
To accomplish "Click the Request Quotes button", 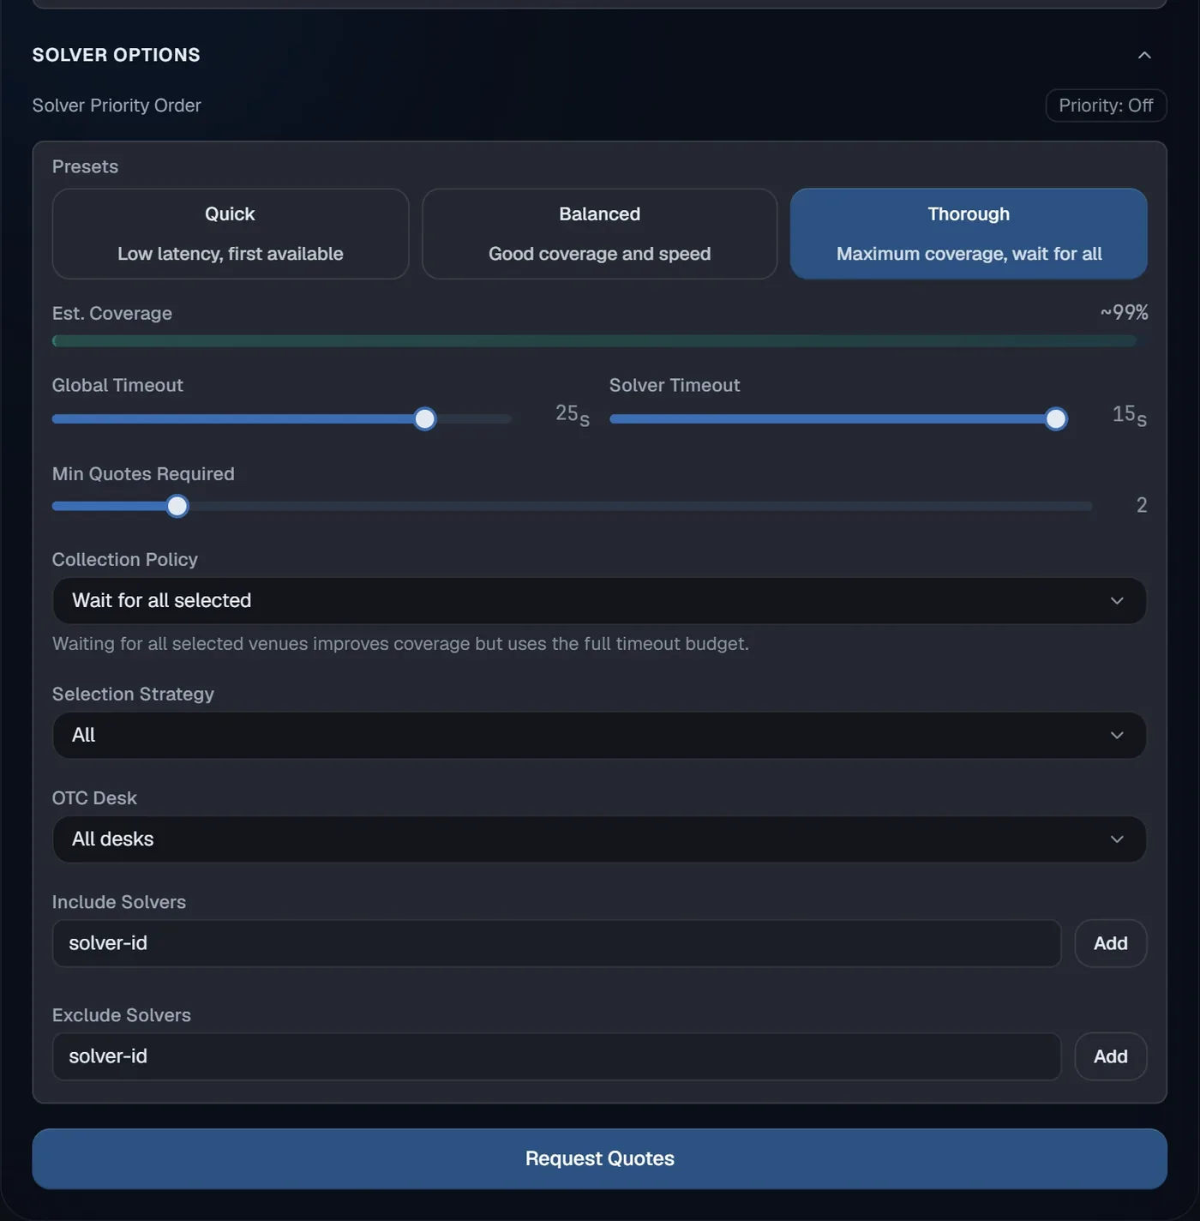I will pyautogui.click(x=599, y=1158).
